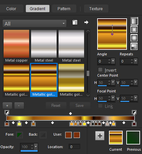
Task: Open the Repeats value dropdown arrow
Action: point(136,61)
